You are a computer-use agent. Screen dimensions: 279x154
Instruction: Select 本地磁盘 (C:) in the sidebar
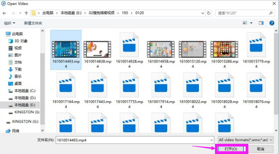tap(22, 91)
